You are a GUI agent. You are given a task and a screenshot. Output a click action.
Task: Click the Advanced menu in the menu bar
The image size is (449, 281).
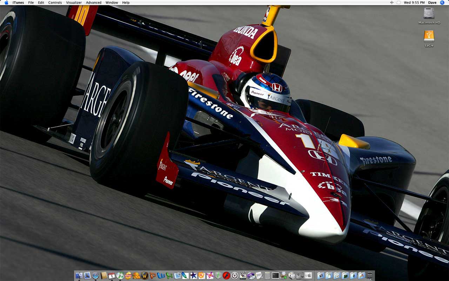pos(94,2)
